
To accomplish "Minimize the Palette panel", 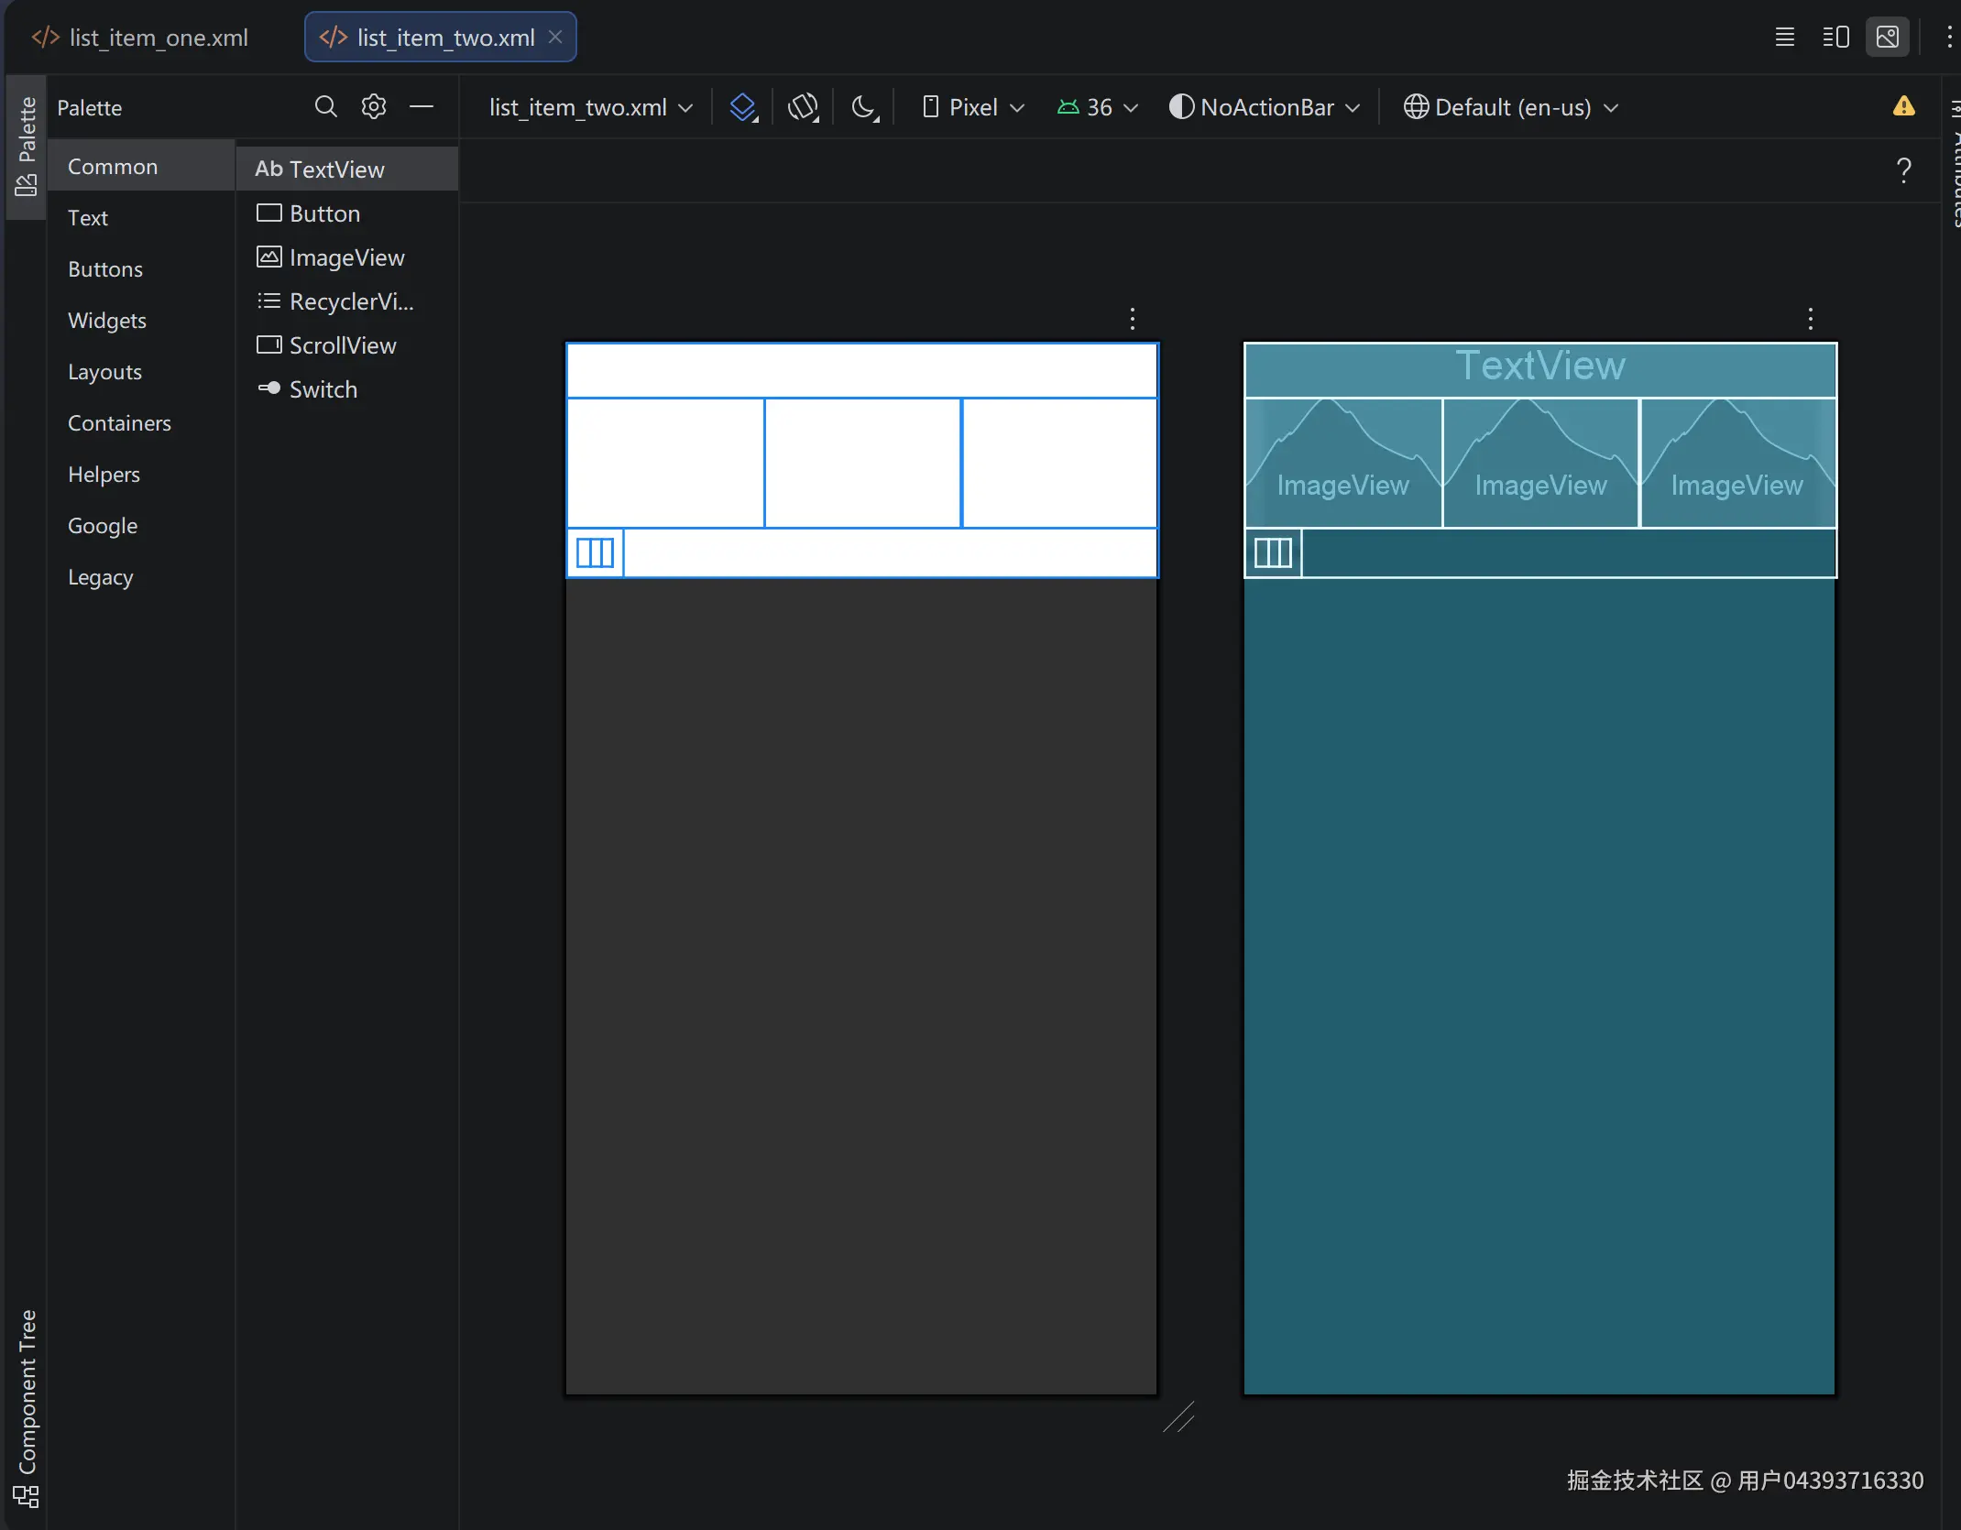I will point(421,107).
